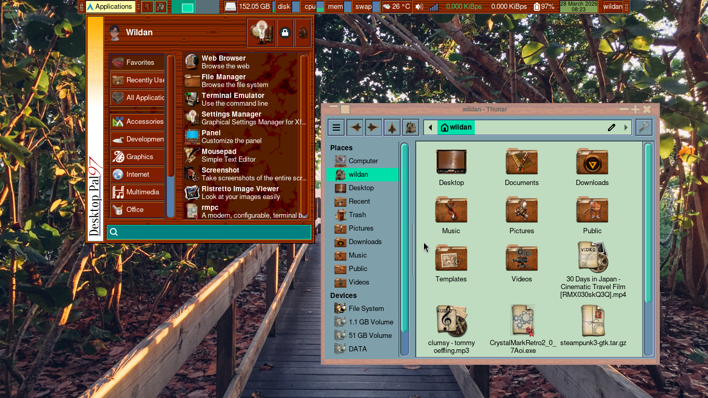The height and width of the screenshot is (398, 708).
Task: Click the pencil icon to edit path
Action: point(612,127)
